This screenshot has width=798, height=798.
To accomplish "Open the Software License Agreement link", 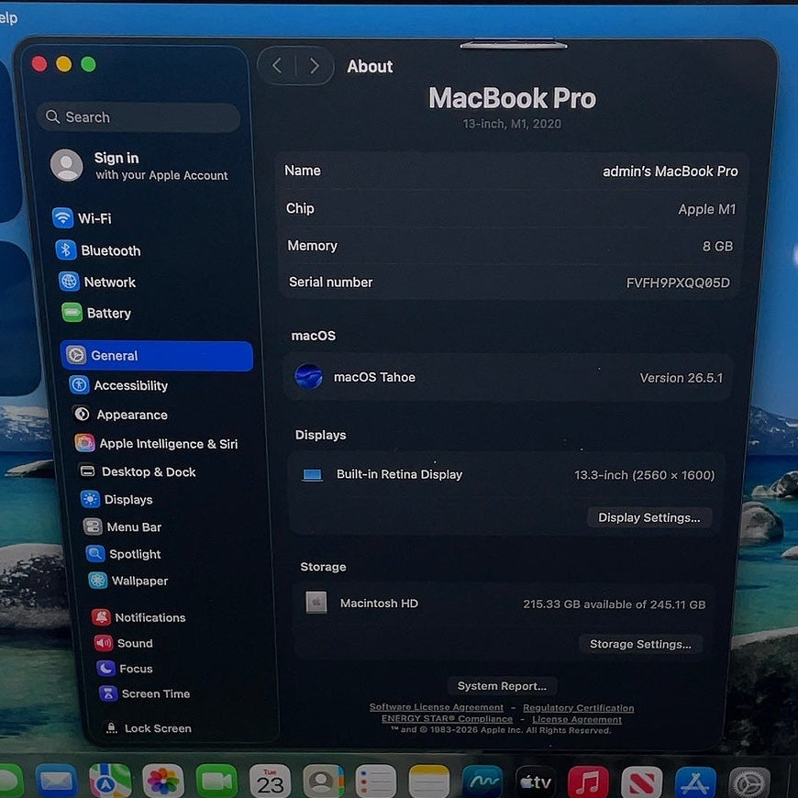I will coord(437,707).
